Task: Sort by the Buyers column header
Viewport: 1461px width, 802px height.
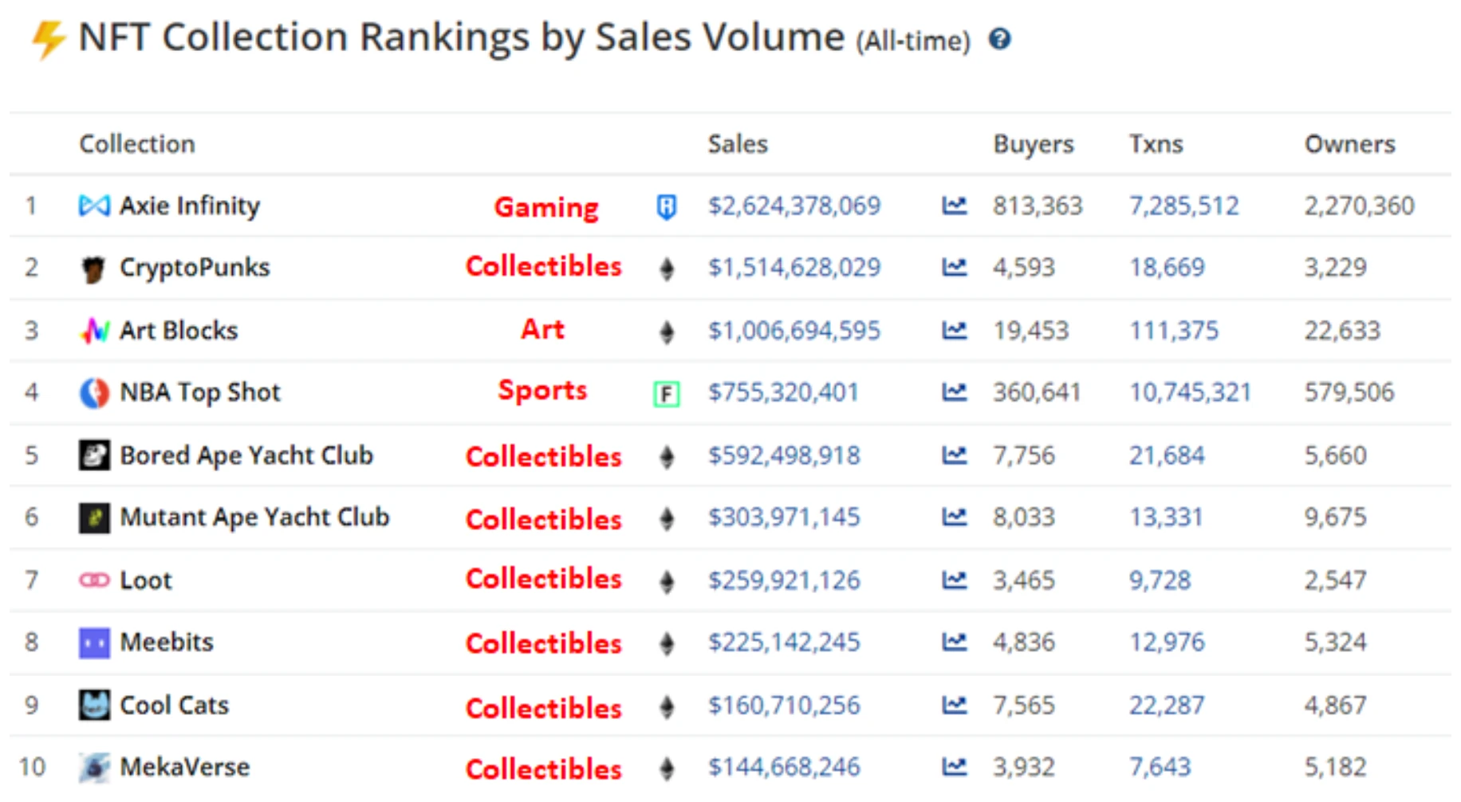Action: 1034,144
